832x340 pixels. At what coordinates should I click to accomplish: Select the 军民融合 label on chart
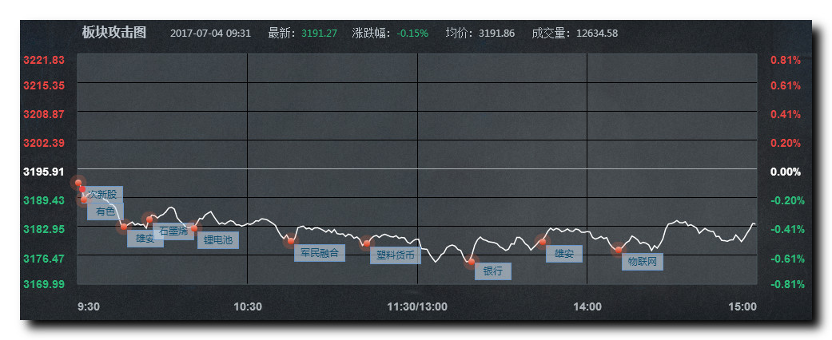point(320,253)
